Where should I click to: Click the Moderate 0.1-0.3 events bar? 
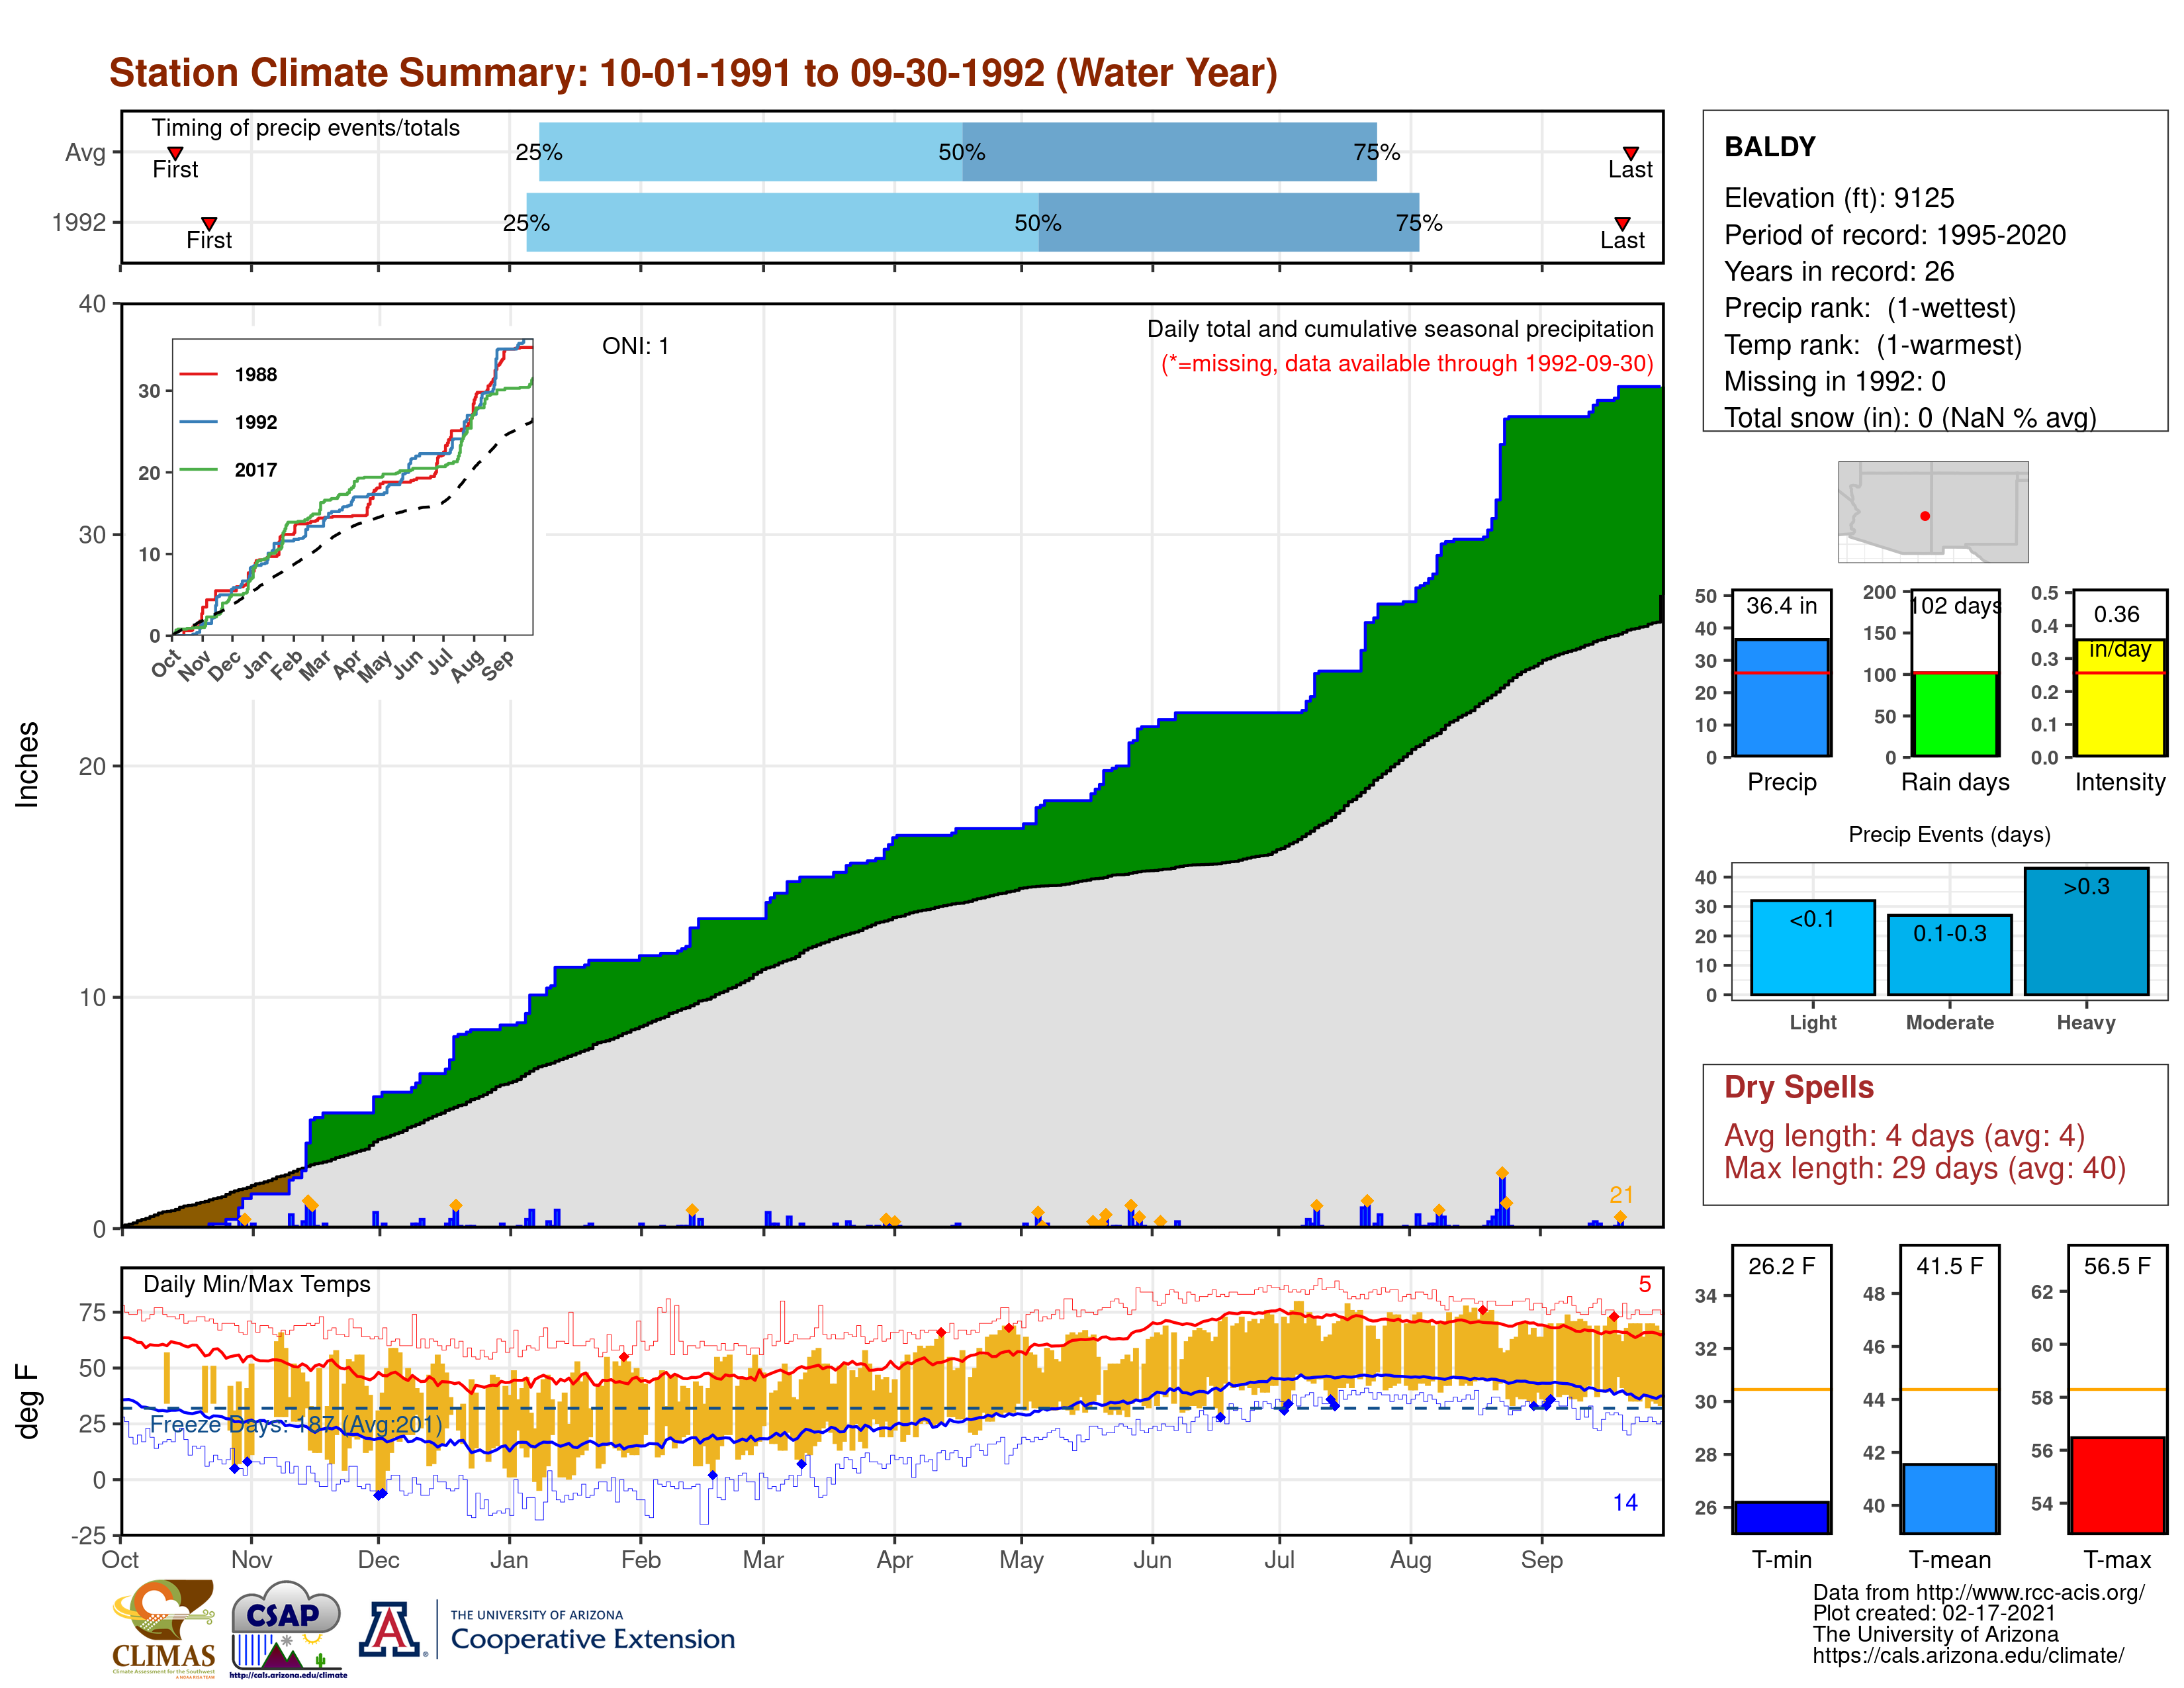[x=1949, y=955]
